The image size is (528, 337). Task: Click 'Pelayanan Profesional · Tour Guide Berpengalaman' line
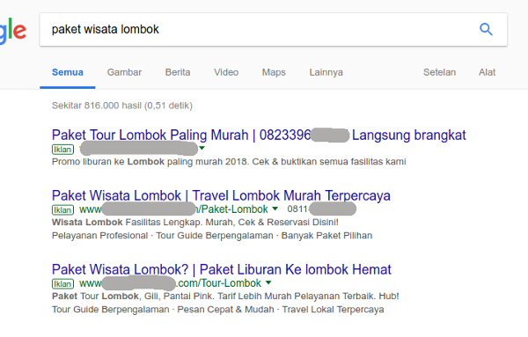[212, 235]
